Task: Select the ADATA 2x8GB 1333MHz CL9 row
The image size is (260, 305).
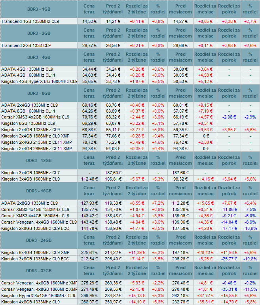Action: (130, 203)
